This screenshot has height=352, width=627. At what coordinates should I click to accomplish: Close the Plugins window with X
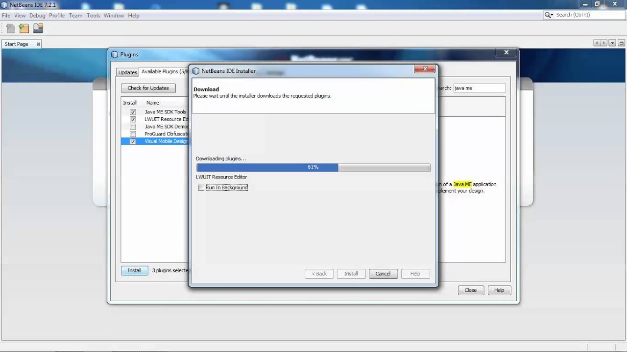coord(506,52)
